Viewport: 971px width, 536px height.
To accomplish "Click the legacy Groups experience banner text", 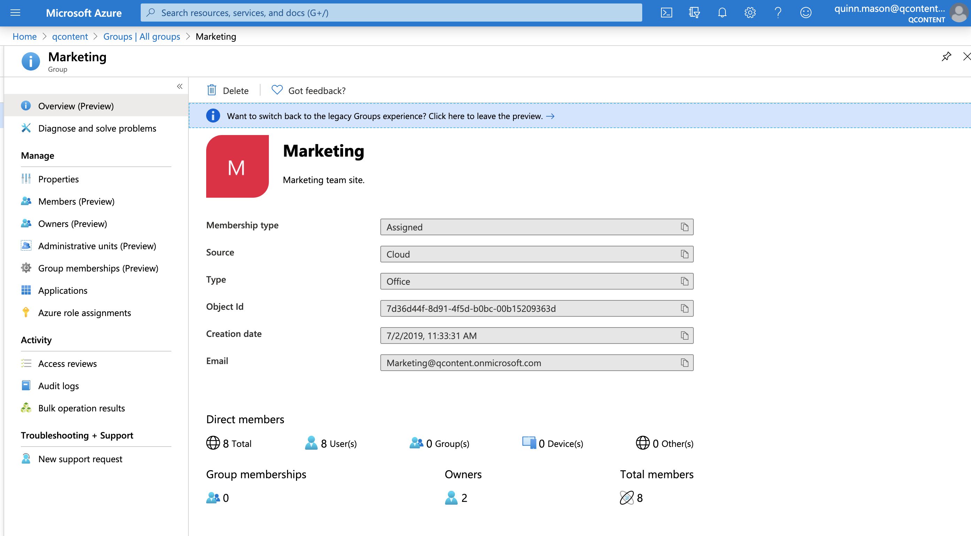I will 384,116.
